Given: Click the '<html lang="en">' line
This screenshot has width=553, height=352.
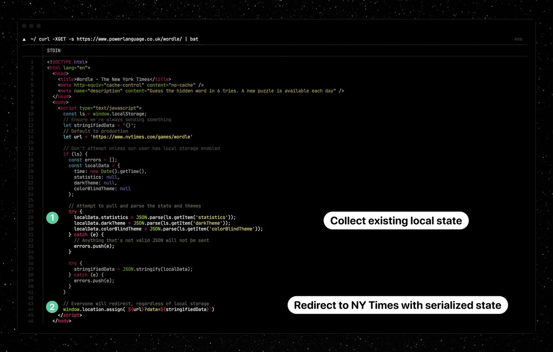Looking at the screenshot, I should tap(68, 68).
